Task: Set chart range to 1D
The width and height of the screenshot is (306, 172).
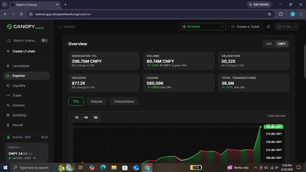Action: click(76, 118)
